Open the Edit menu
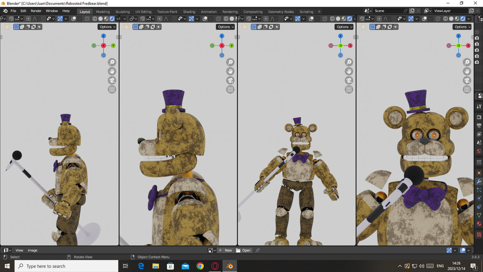 [x=23, y=11]
